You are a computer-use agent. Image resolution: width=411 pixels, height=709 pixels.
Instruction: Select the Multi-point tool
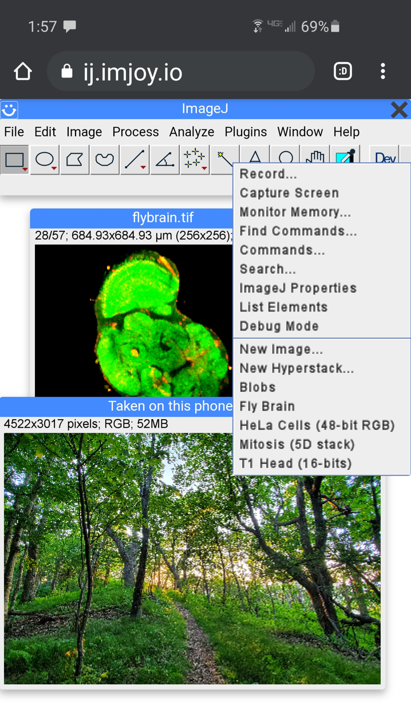pyautogui.click(x=195, y=160)
